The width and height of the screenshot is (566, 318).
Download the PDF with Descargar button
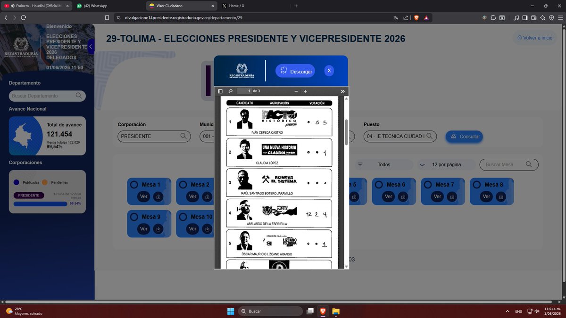click(295, 71)
